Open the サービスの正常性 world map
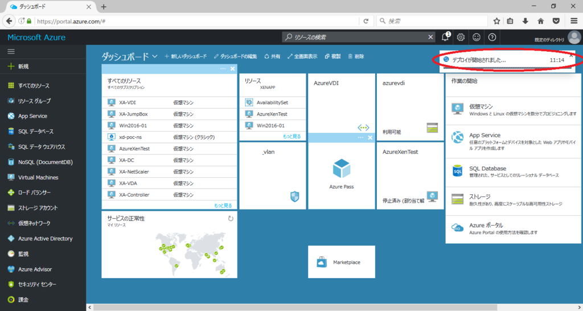Viewport: 583px width, 311px height. [191, 253]
